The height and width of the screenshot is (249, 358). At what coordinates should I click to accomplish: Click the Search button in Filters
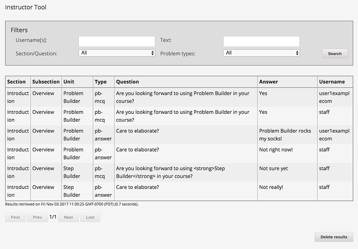335,53
